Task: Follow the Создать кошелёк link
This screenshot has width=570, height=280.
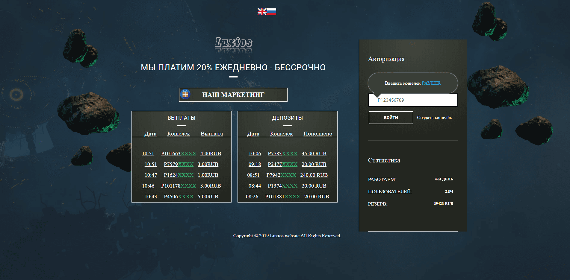Action: click(434, 118)
